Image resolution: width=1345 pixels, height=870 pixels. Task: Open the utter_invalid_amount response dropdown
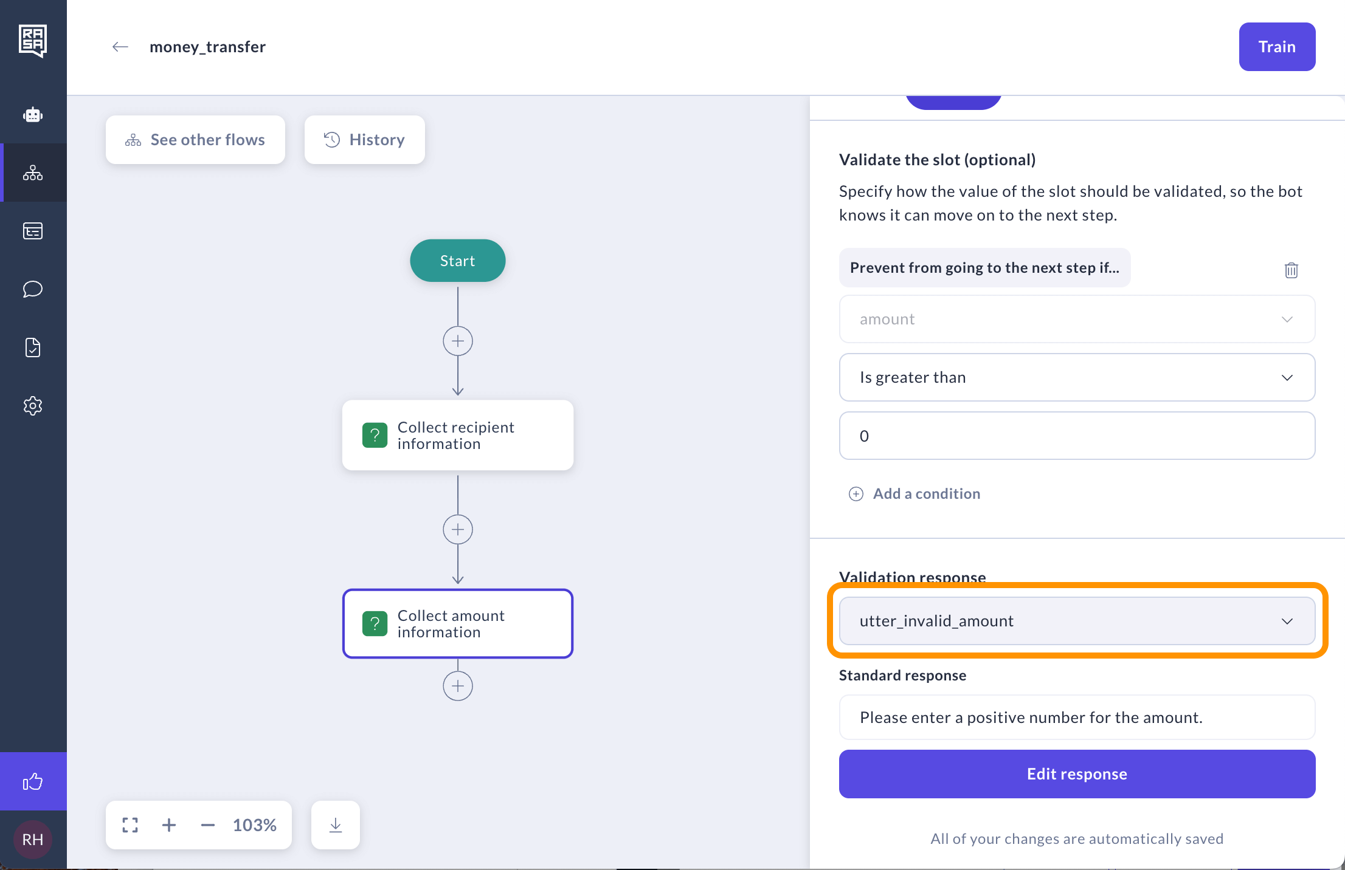click(x=1077, y=621)
